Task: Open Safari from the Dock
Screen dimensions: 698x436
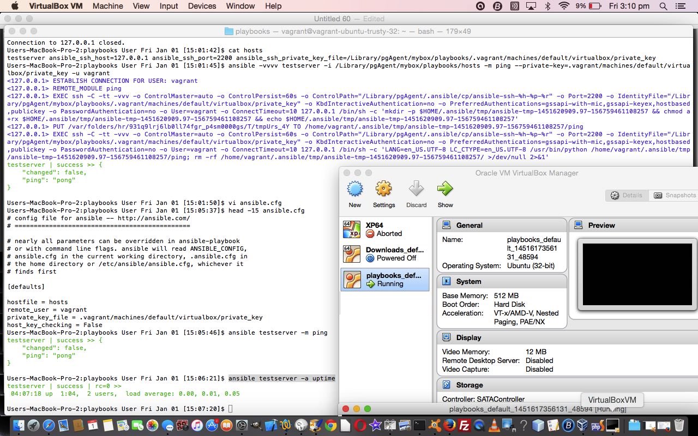Action: point(49,425)
